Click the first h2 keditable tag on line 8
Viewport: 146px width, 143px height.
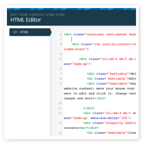111,79
